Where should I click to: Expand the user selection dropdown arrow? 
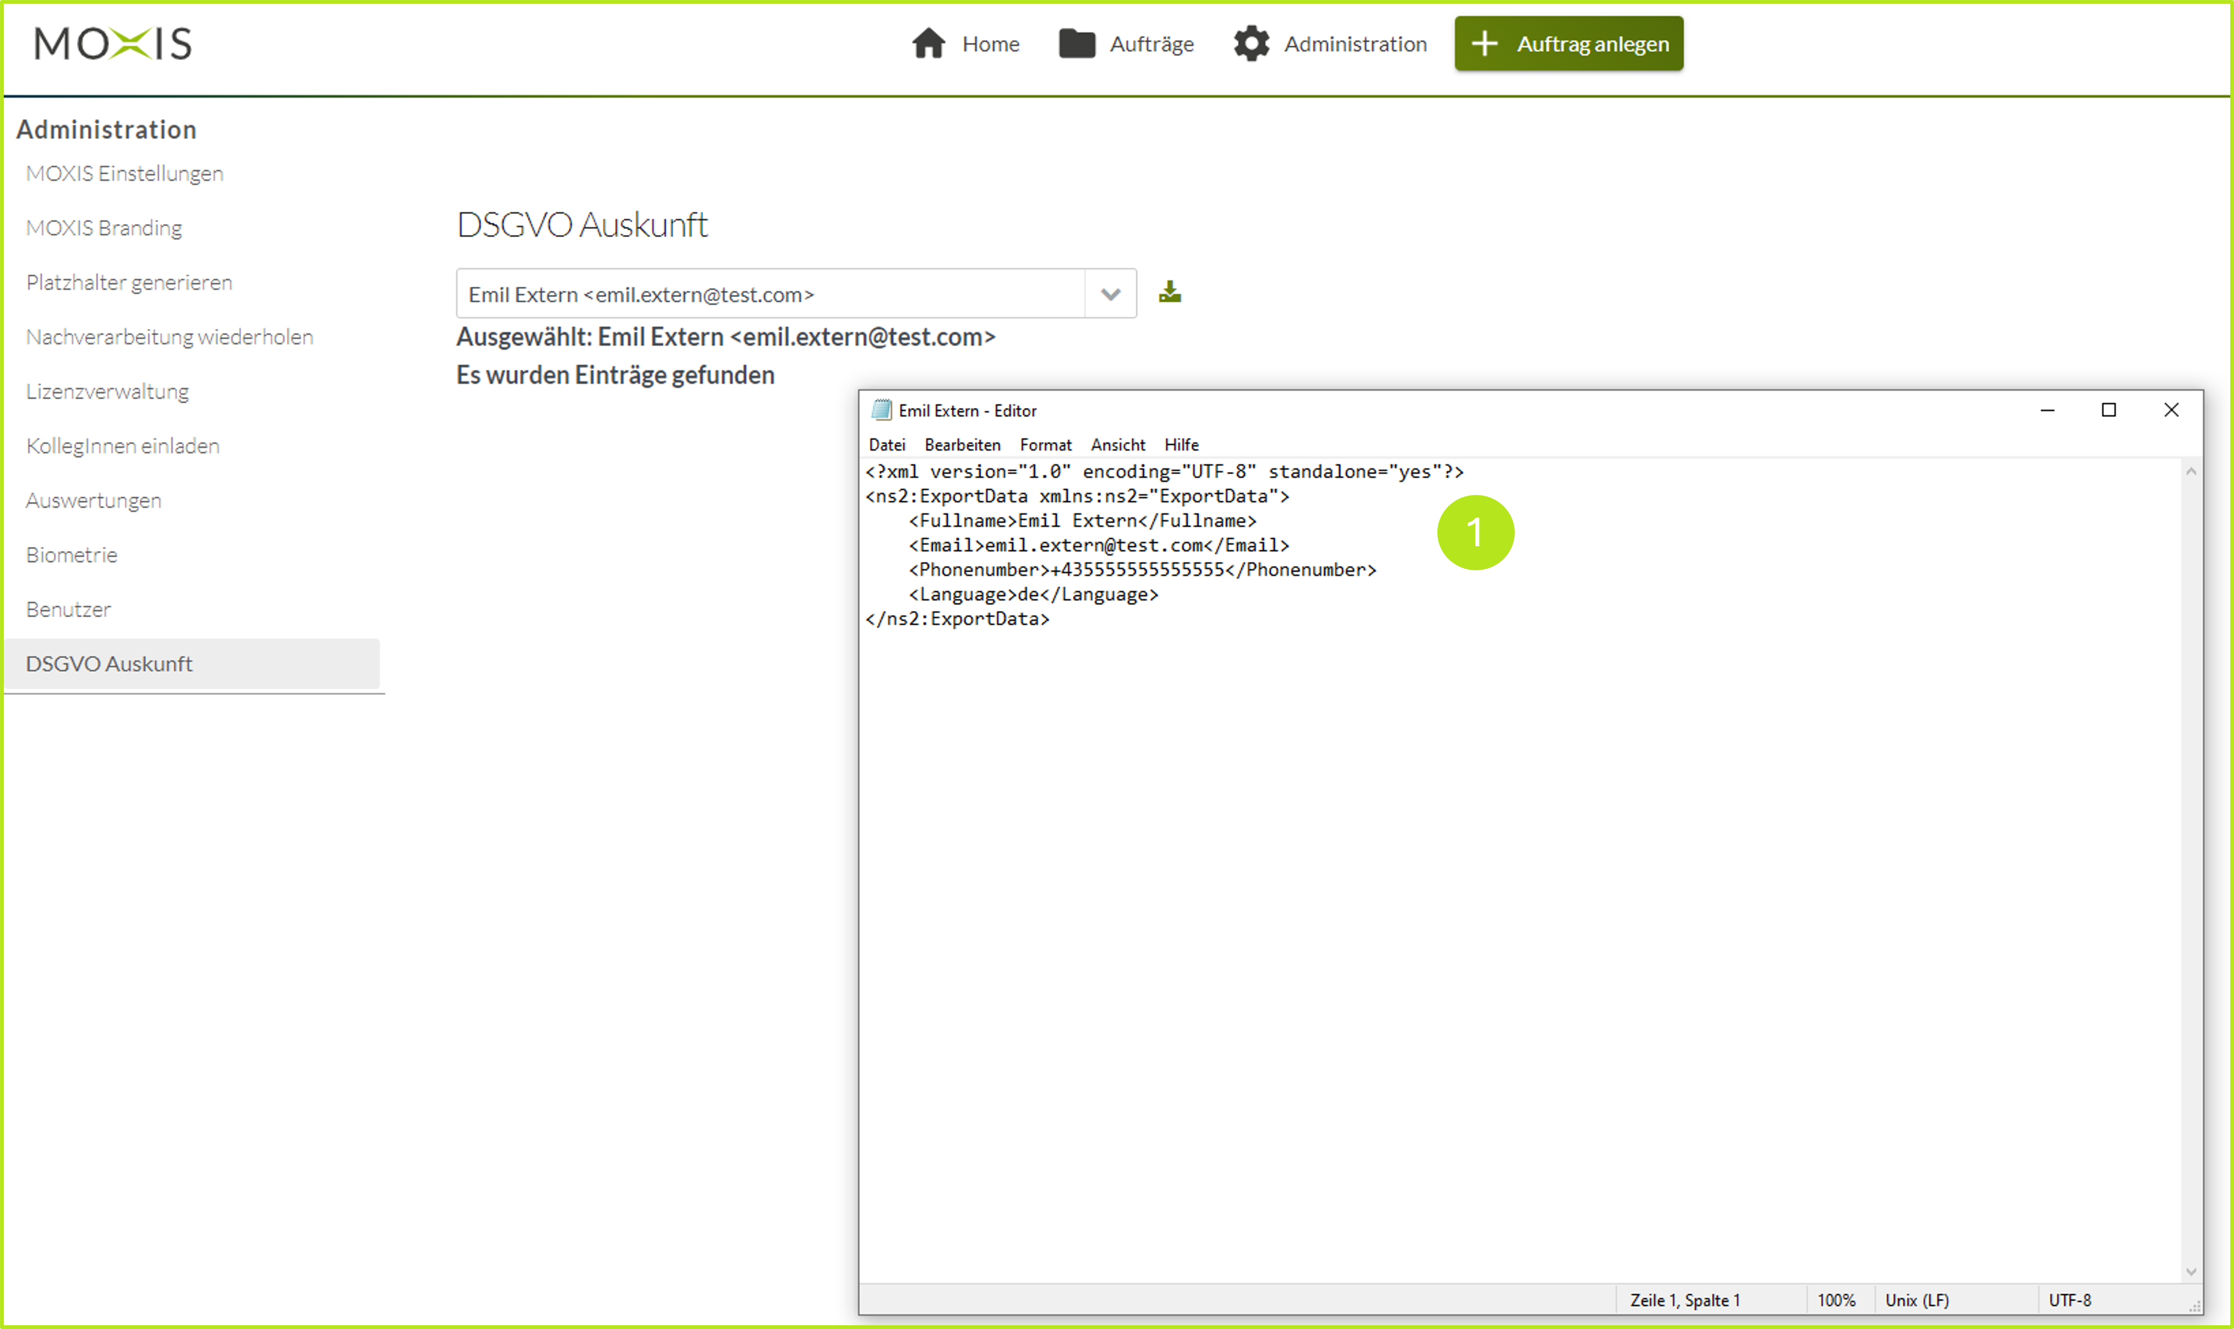coord(1110,294)
